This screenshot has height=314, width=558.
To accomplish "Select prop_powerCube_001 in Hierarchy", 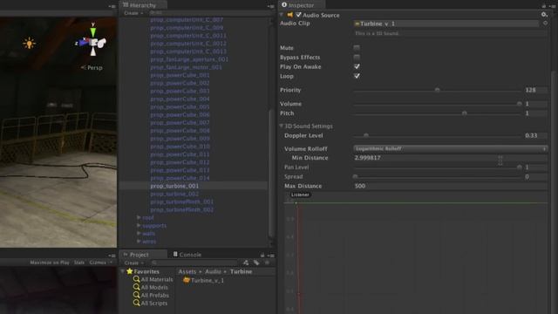I will 180,75.
